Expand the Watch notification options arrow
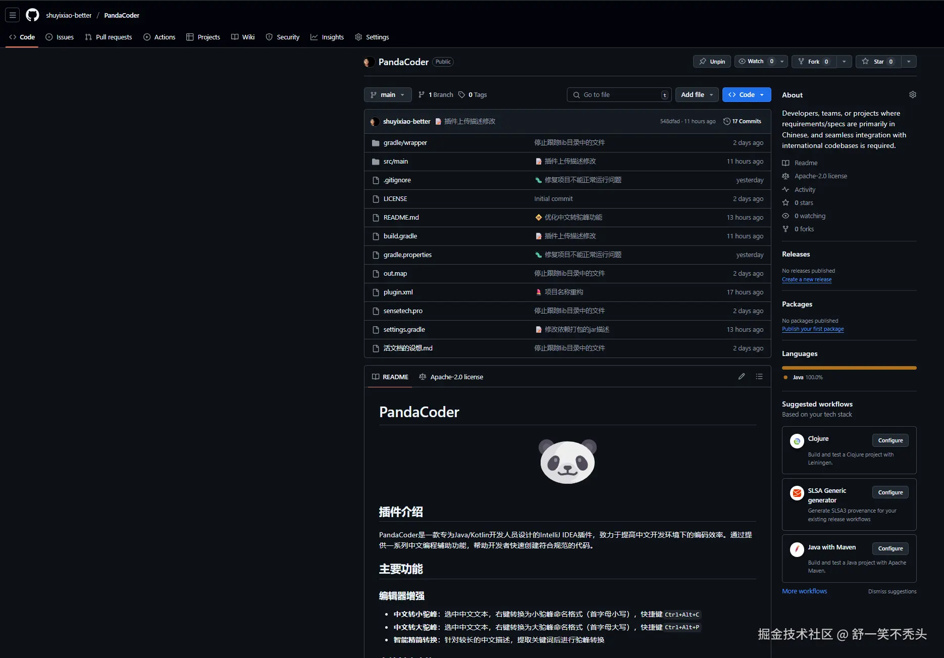This screenshot has height=658, width=944. pos(782,62)
